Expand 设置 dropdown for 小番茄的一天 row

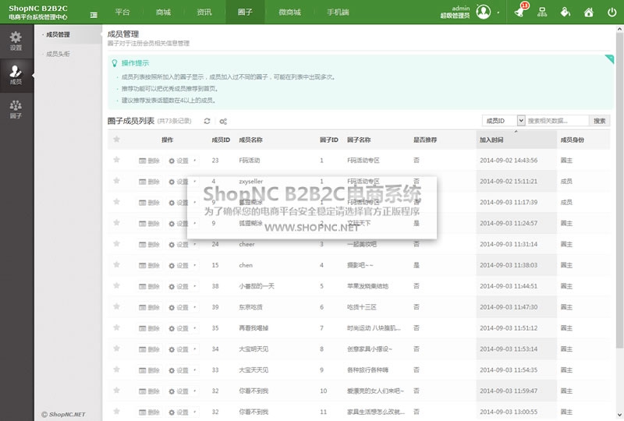click(194, 286)
